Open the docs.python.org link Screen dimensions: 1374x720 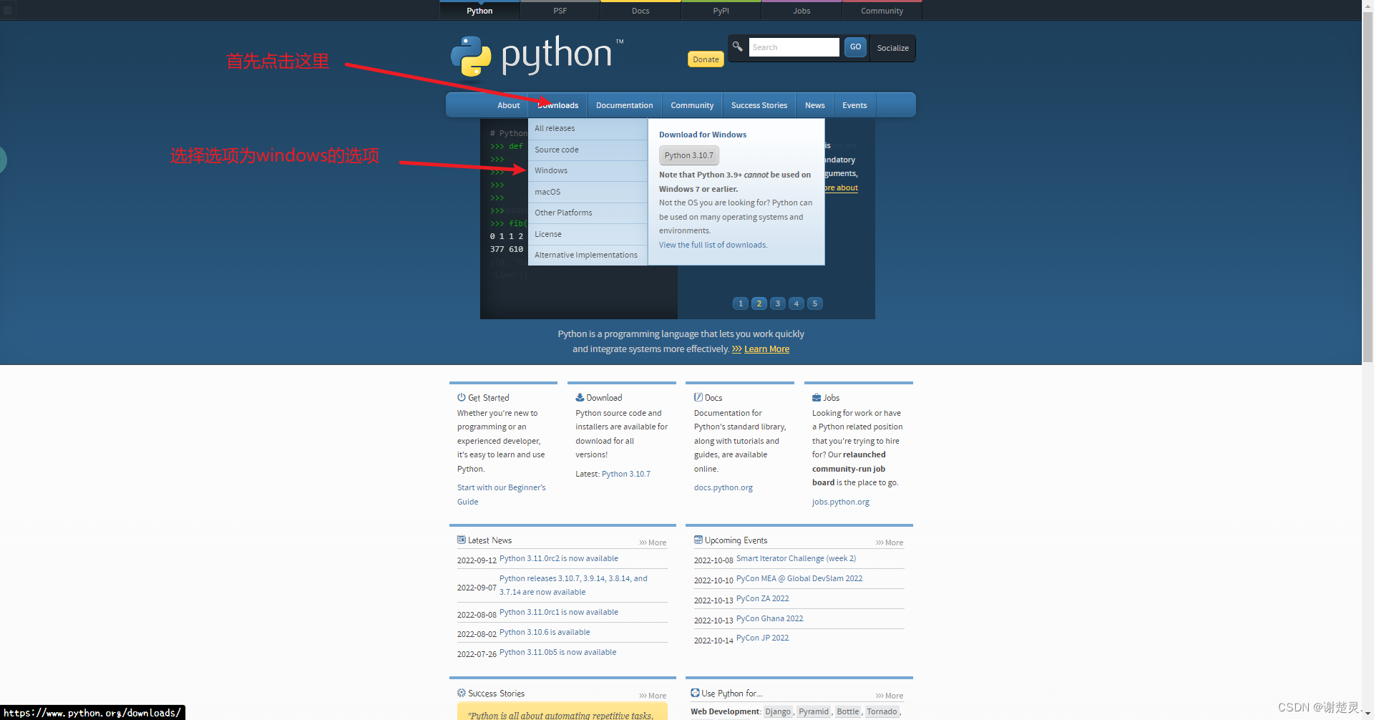[x=723, y=487]
